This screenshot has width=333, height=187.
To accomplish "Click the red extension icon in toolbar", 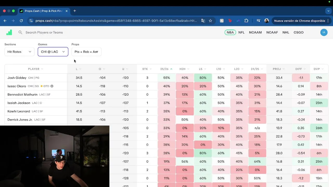I will tap(230, 21).
